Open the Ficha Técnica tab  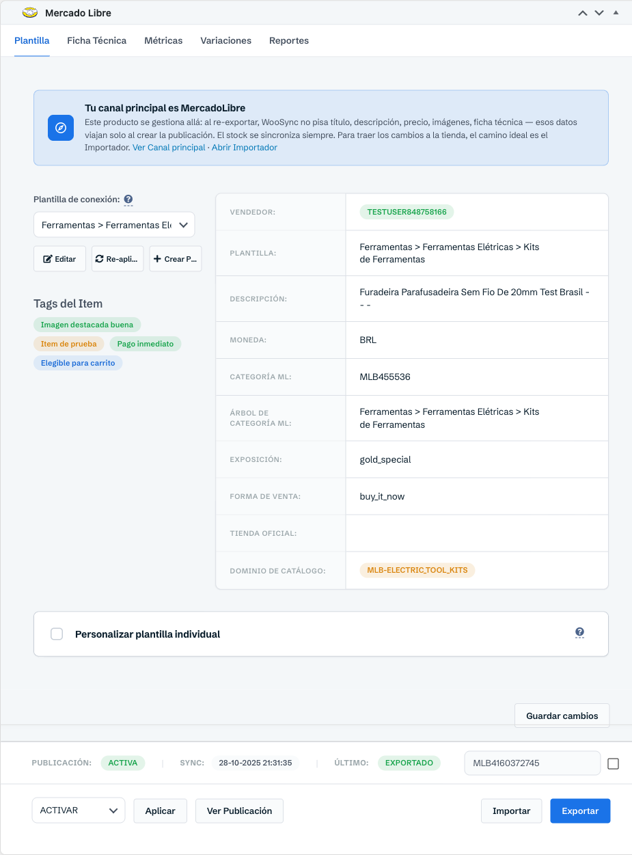pyautogui.click(x=97, y=40)
